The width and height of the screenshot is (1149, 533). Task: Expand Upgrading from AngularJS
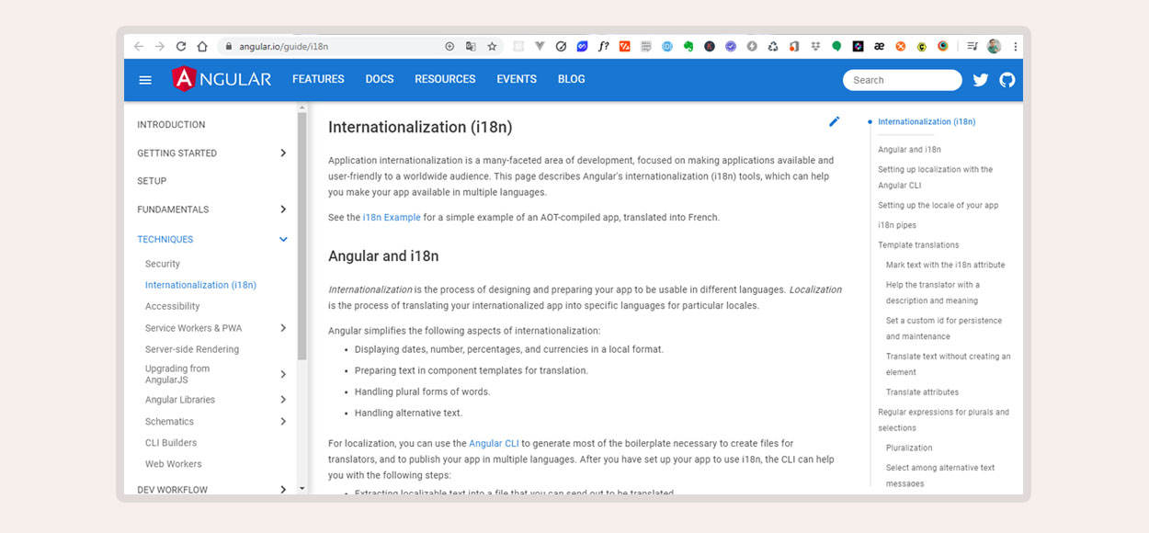(283, 374)
